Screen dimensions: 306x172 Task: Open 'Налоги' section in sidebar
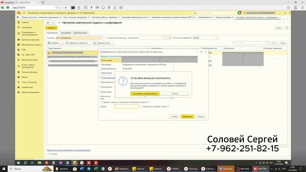(x=24, y=77)
